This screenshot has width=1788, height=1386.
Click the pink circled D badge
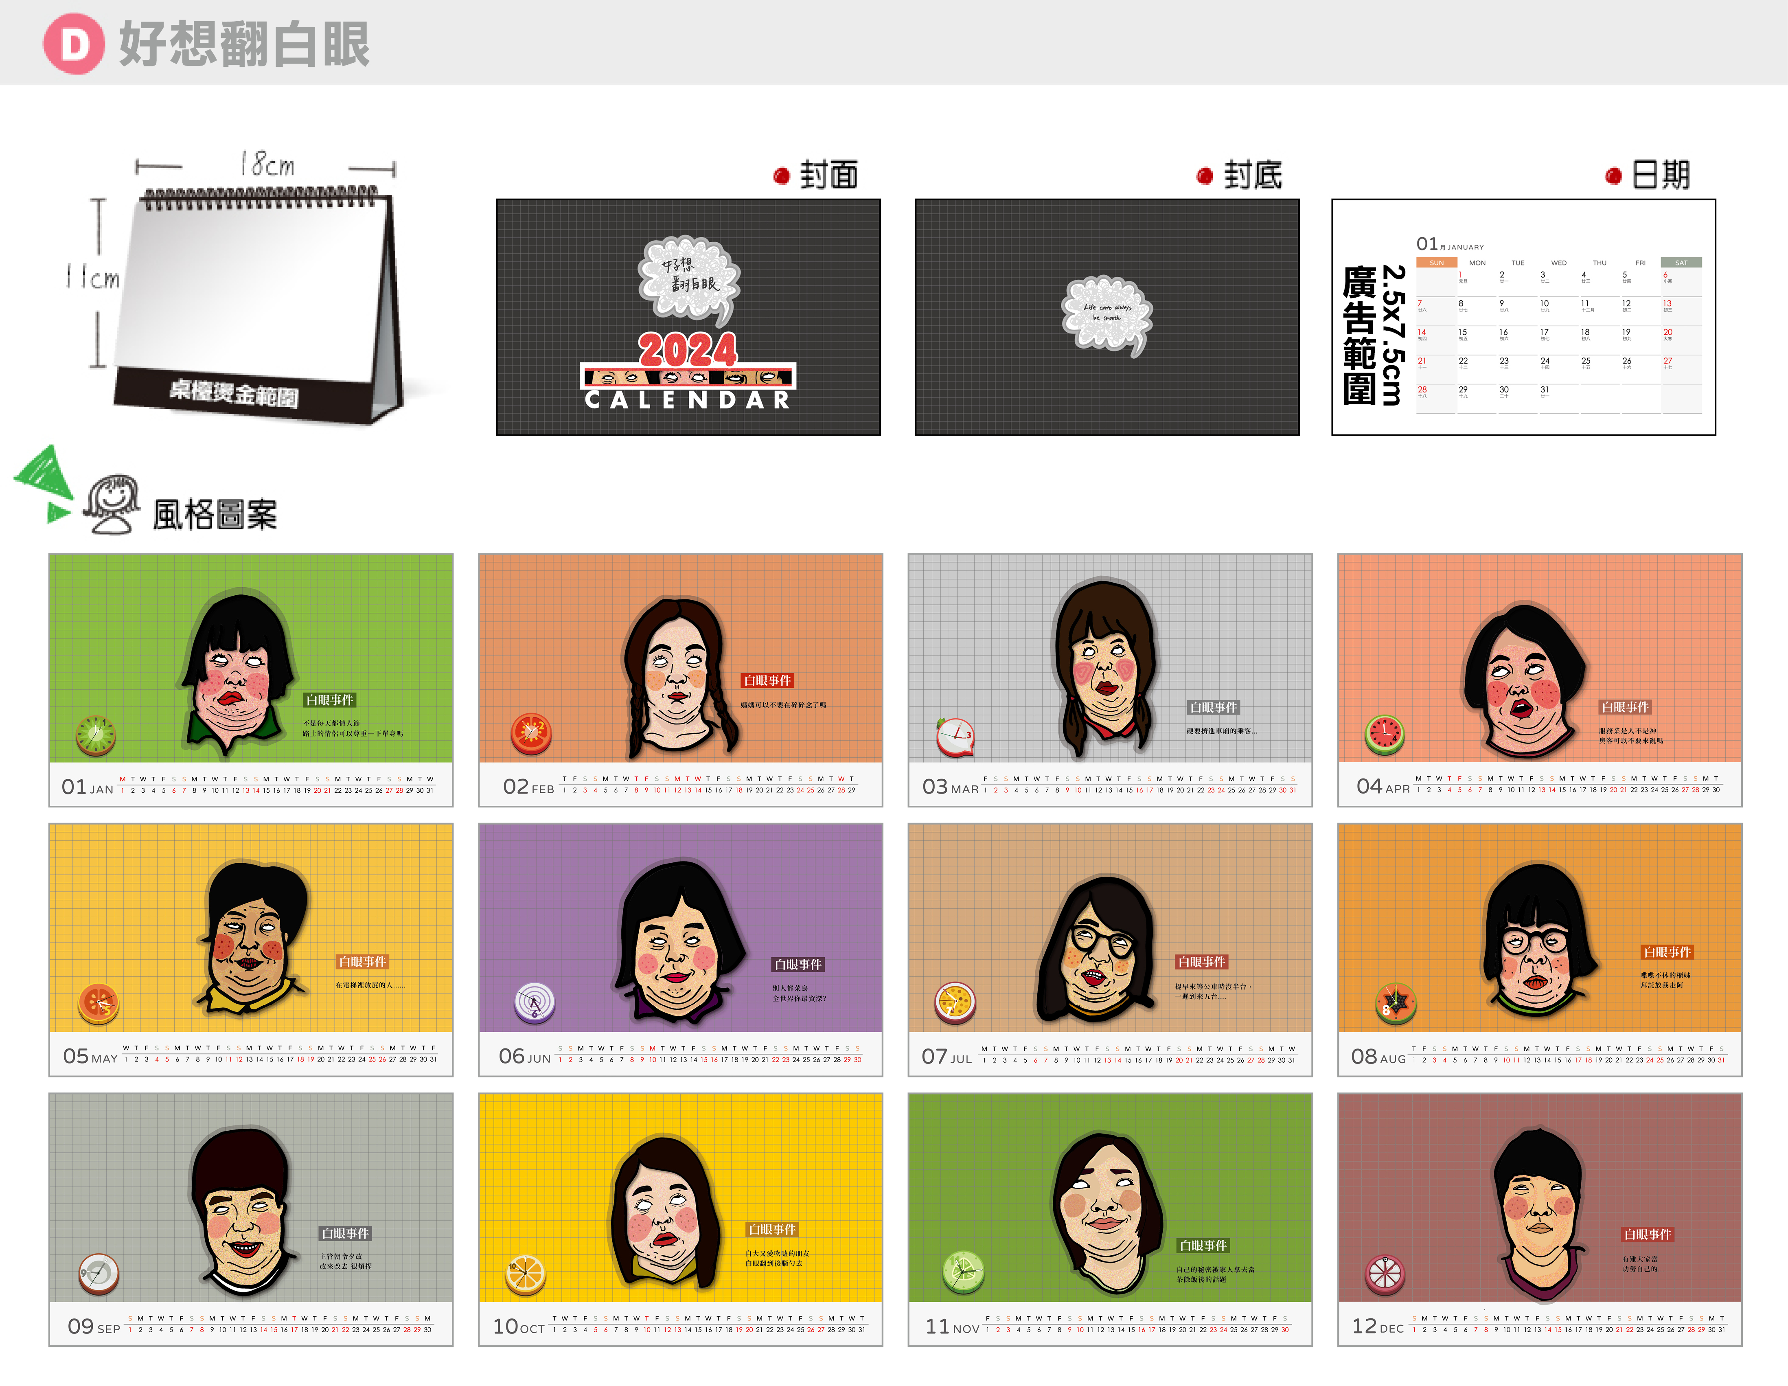[74, 44]
